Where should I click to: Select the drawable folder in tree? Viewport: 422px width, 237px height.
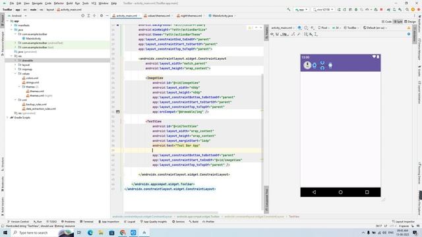tap(28, 61)
